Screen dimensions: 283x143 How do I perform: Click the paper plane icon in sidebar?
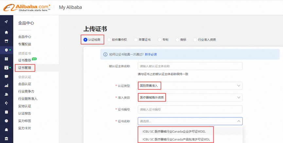point(6,22)
